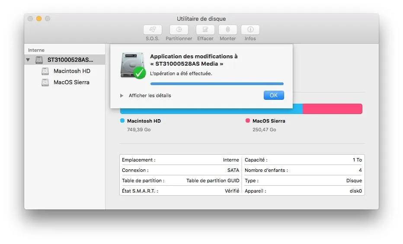The height and width of the screenshot is (244, 403).
Task: Open the Partitionner toolbar button
Action: point(179,30)
